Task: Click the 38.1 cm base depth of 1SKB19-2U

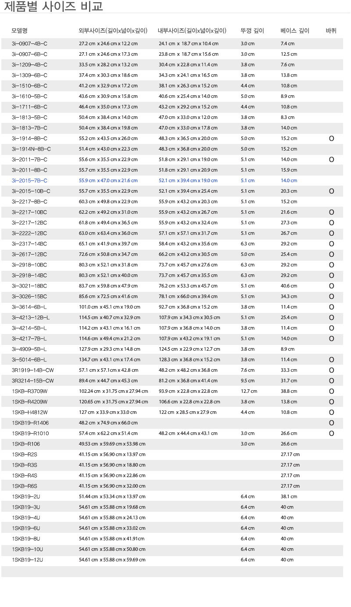Action: tap(289, 496)
